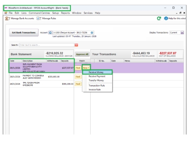Click the Bank Statement Withdrawals column header
Screen dimensions: 189x142
point(53,61)
